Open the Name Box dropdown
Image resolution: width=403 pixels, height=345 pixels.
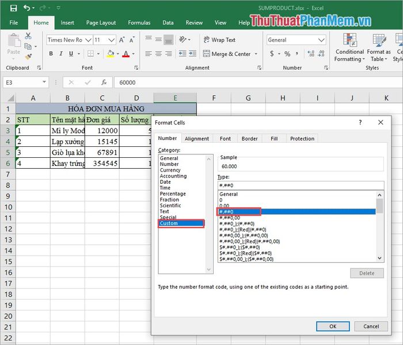point(44,82)
